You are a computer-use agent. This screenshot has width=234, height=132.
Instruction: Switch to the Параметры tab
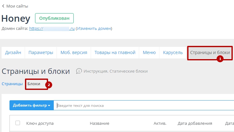pos(41,52)
